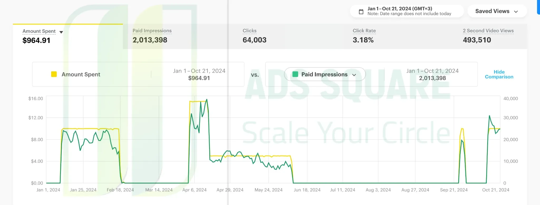Image resolution: width=540 pixels, height=205 pixels.
Task: Click the 64,003 clicks value
Action: 254,40
